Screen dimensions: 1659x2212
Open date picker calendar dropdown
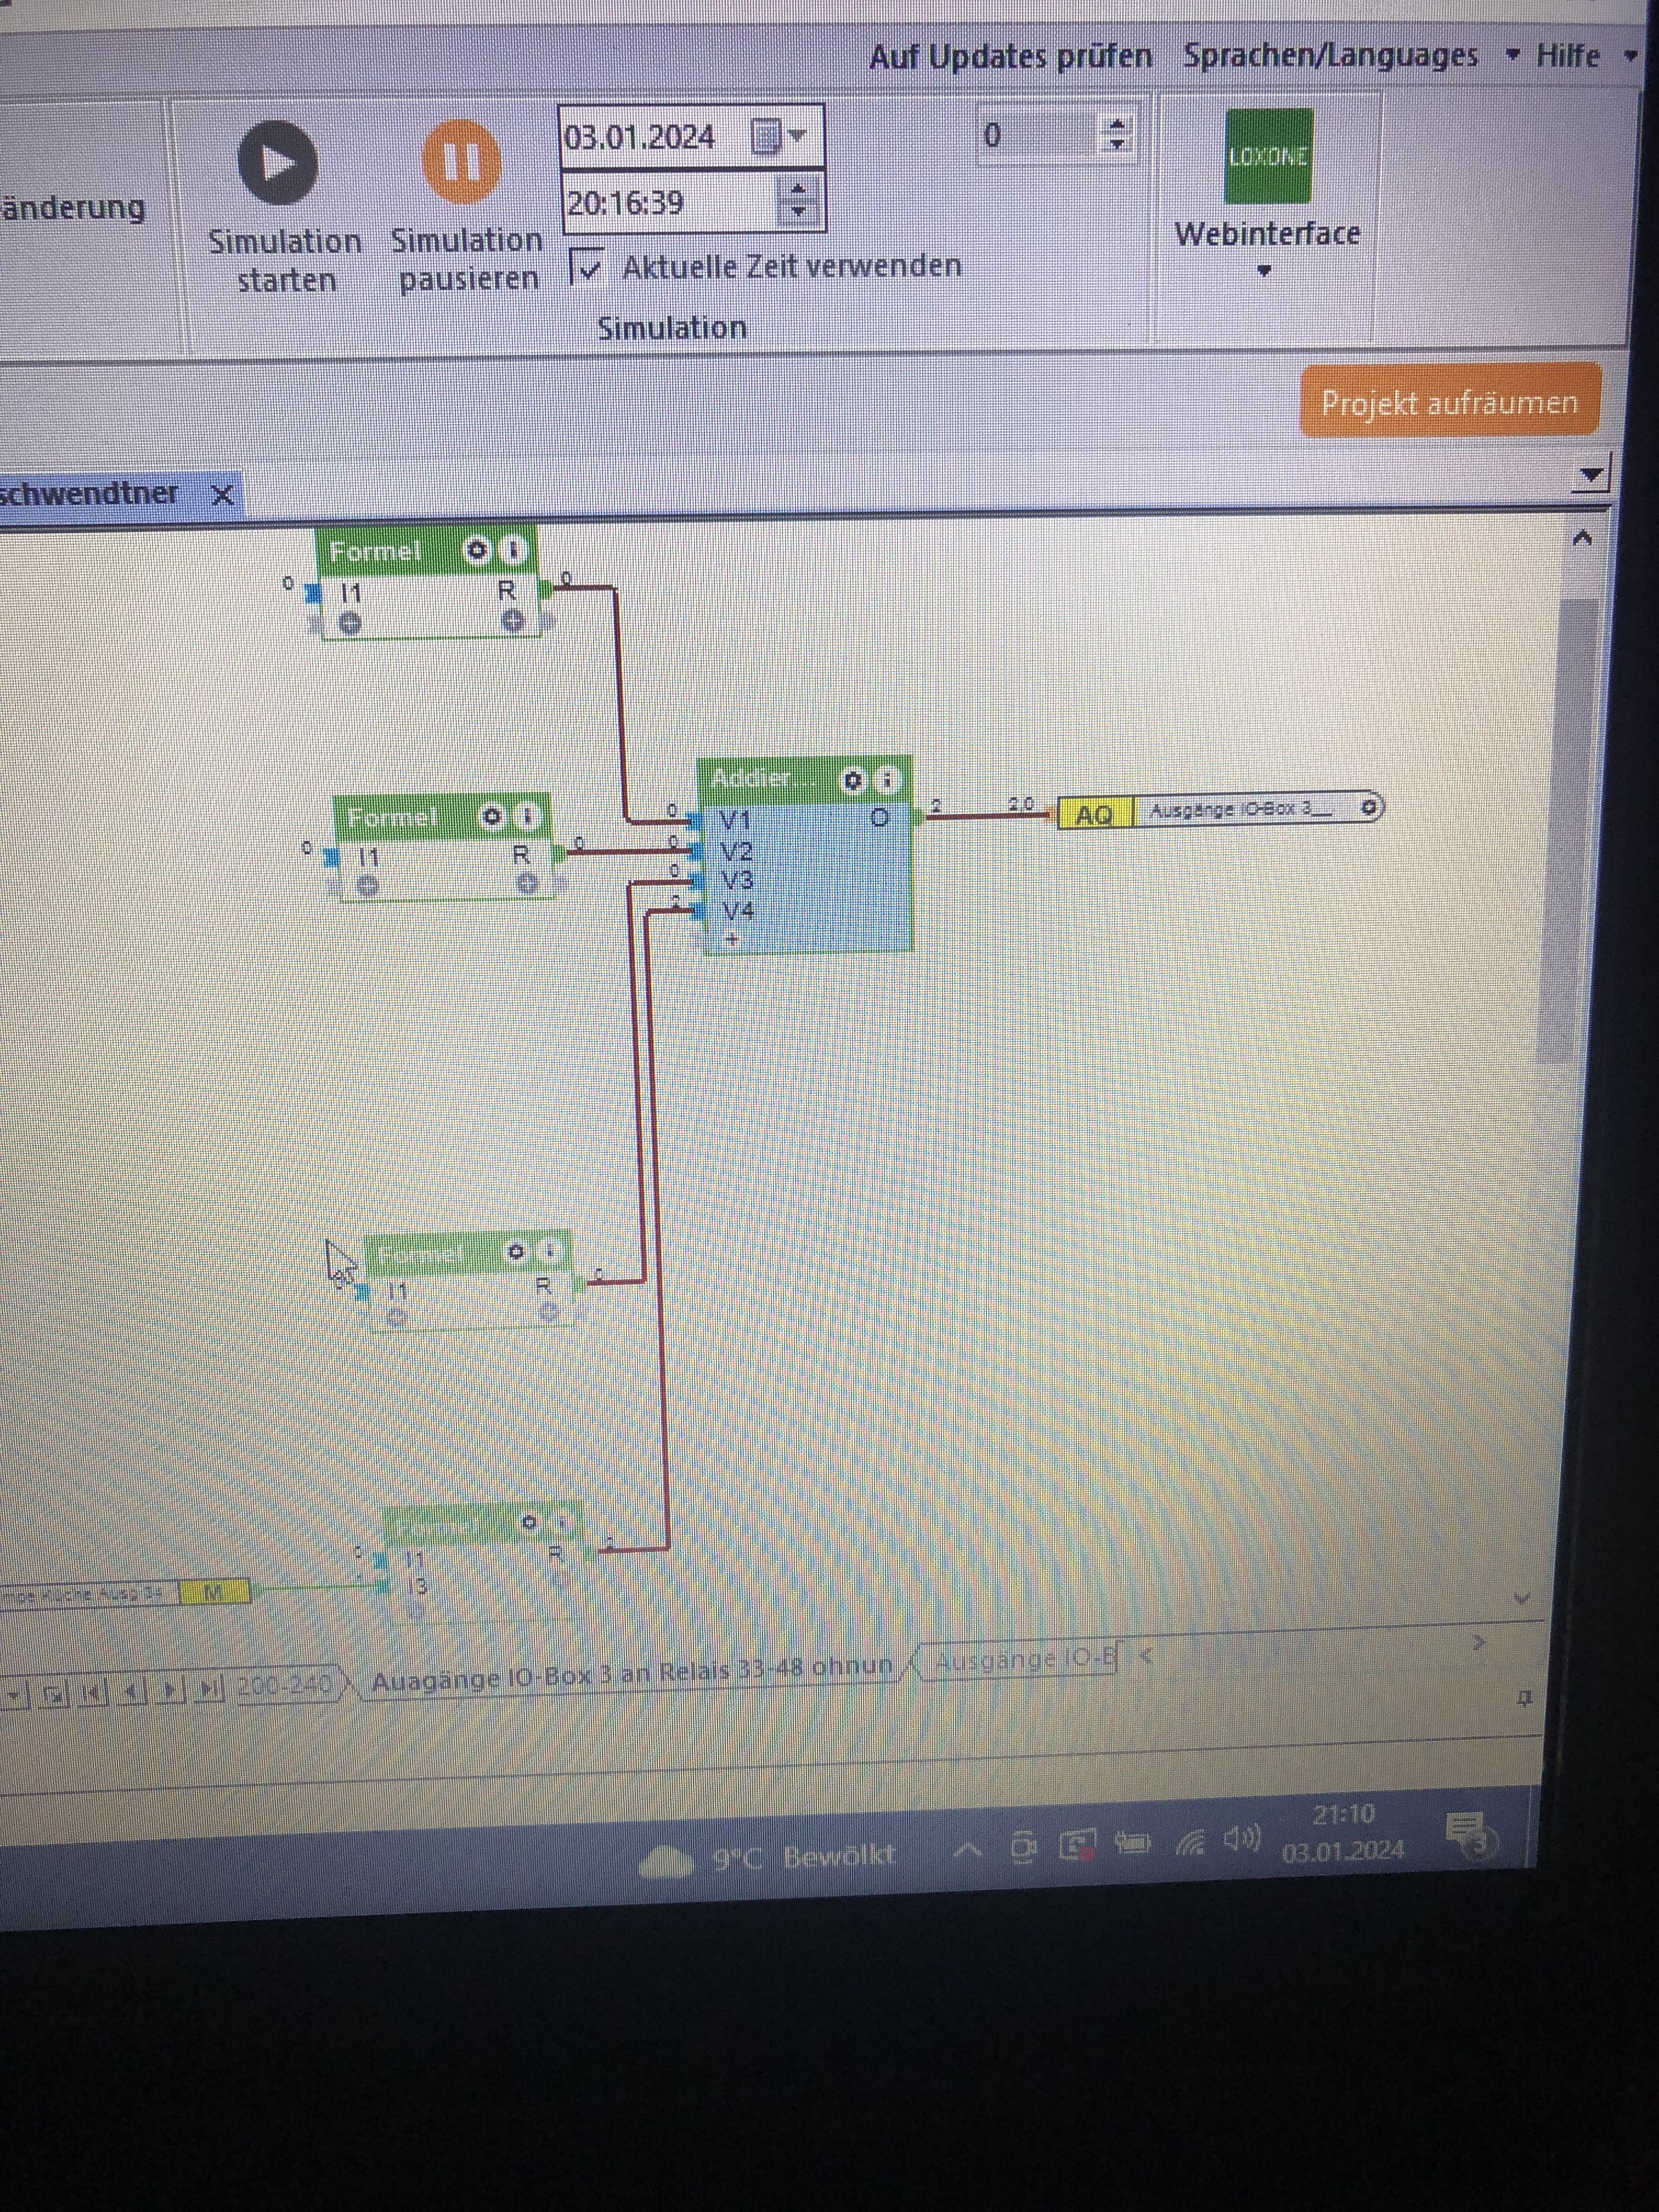pos(780,136)
